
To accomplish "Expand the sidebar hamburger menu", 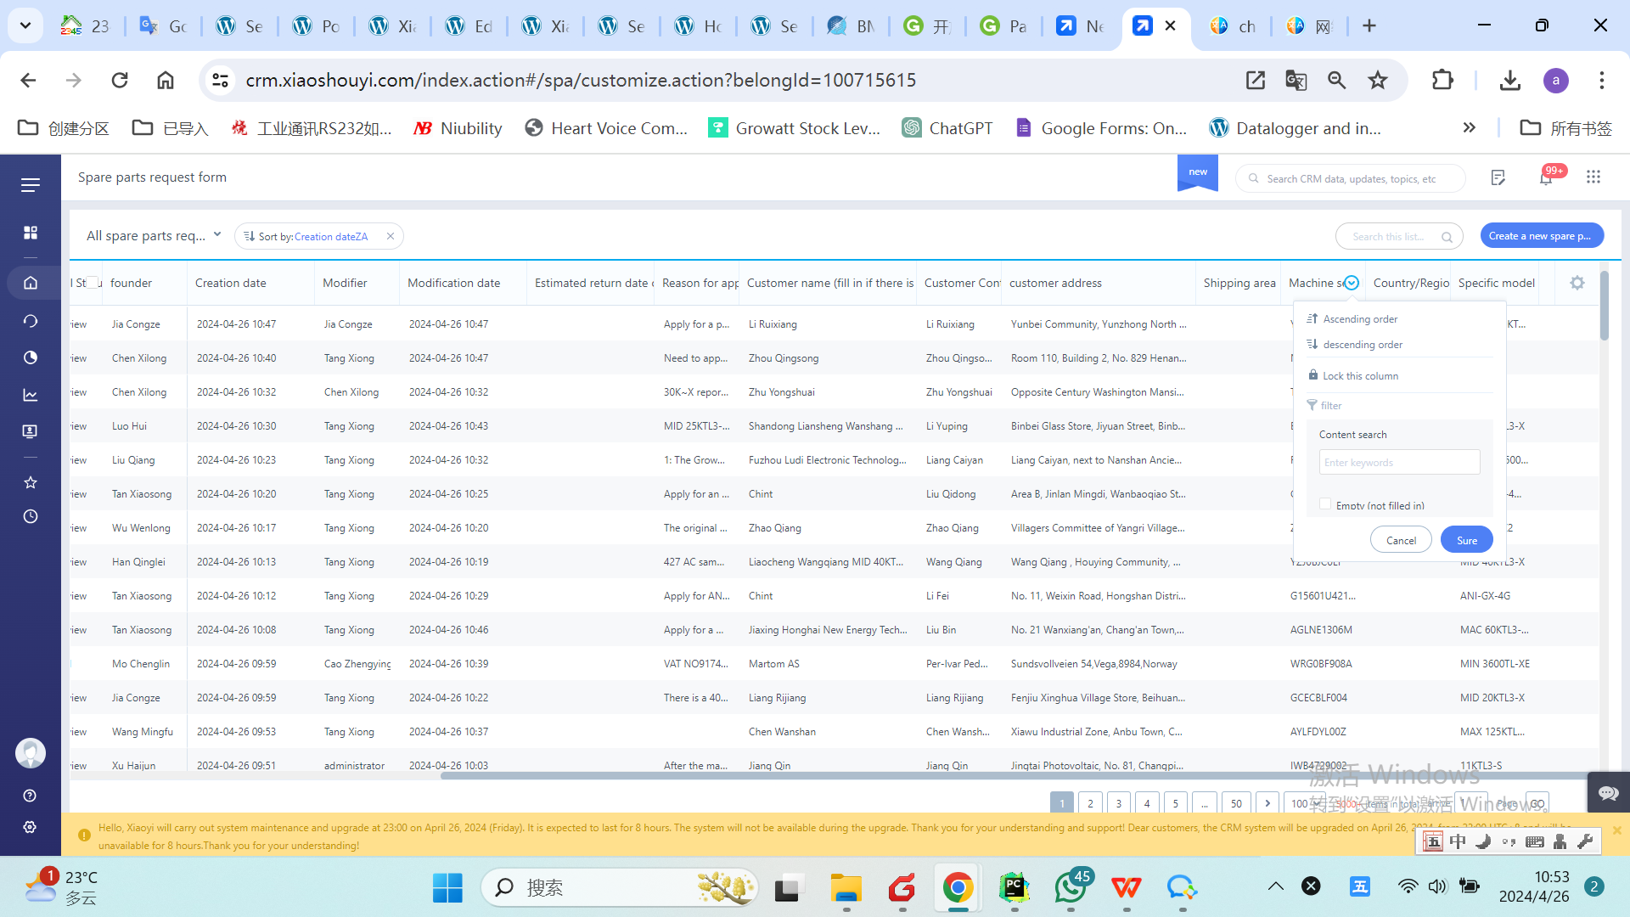I will [31, 184].
